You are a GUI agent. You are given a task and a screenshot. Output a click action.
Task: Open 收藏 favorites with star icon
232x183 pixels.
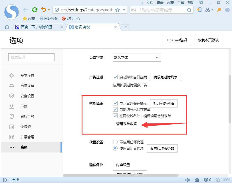point(29,19)
